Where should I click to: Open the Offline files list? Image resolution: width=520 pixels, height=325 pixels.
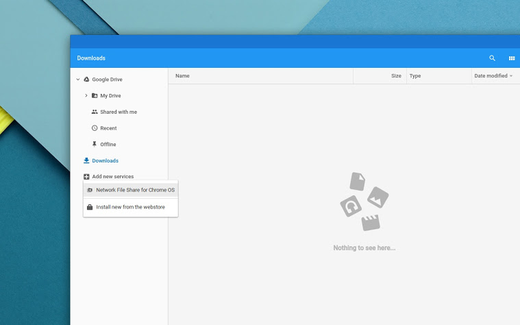108,145
